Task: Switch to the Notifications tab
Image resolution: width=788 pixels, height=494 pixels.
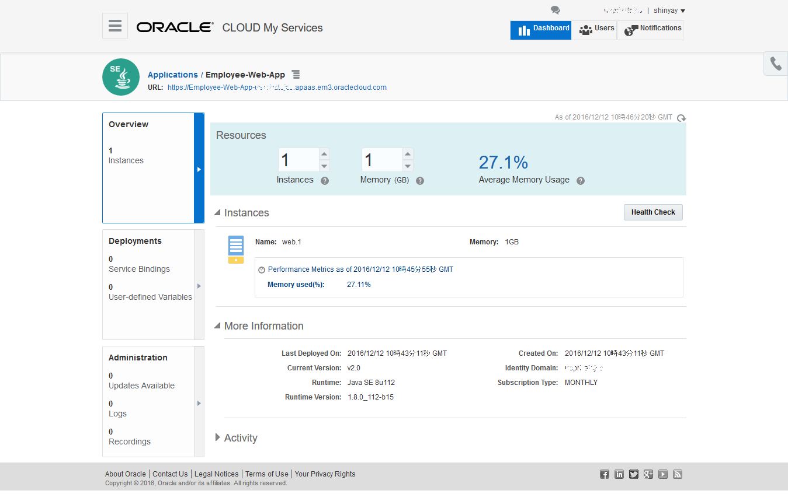Action: [651, 30]
